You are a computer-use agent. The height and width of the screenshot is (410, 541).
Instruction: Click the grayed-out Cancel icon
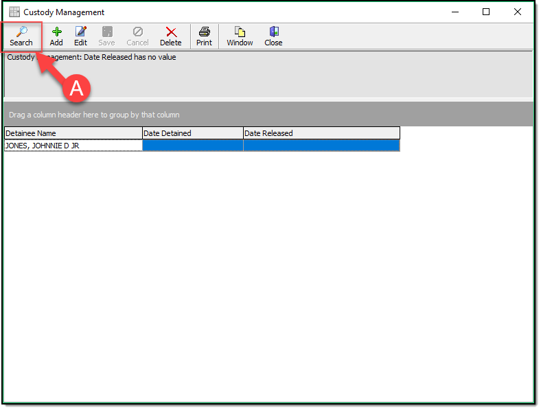(x=137, y=32)
